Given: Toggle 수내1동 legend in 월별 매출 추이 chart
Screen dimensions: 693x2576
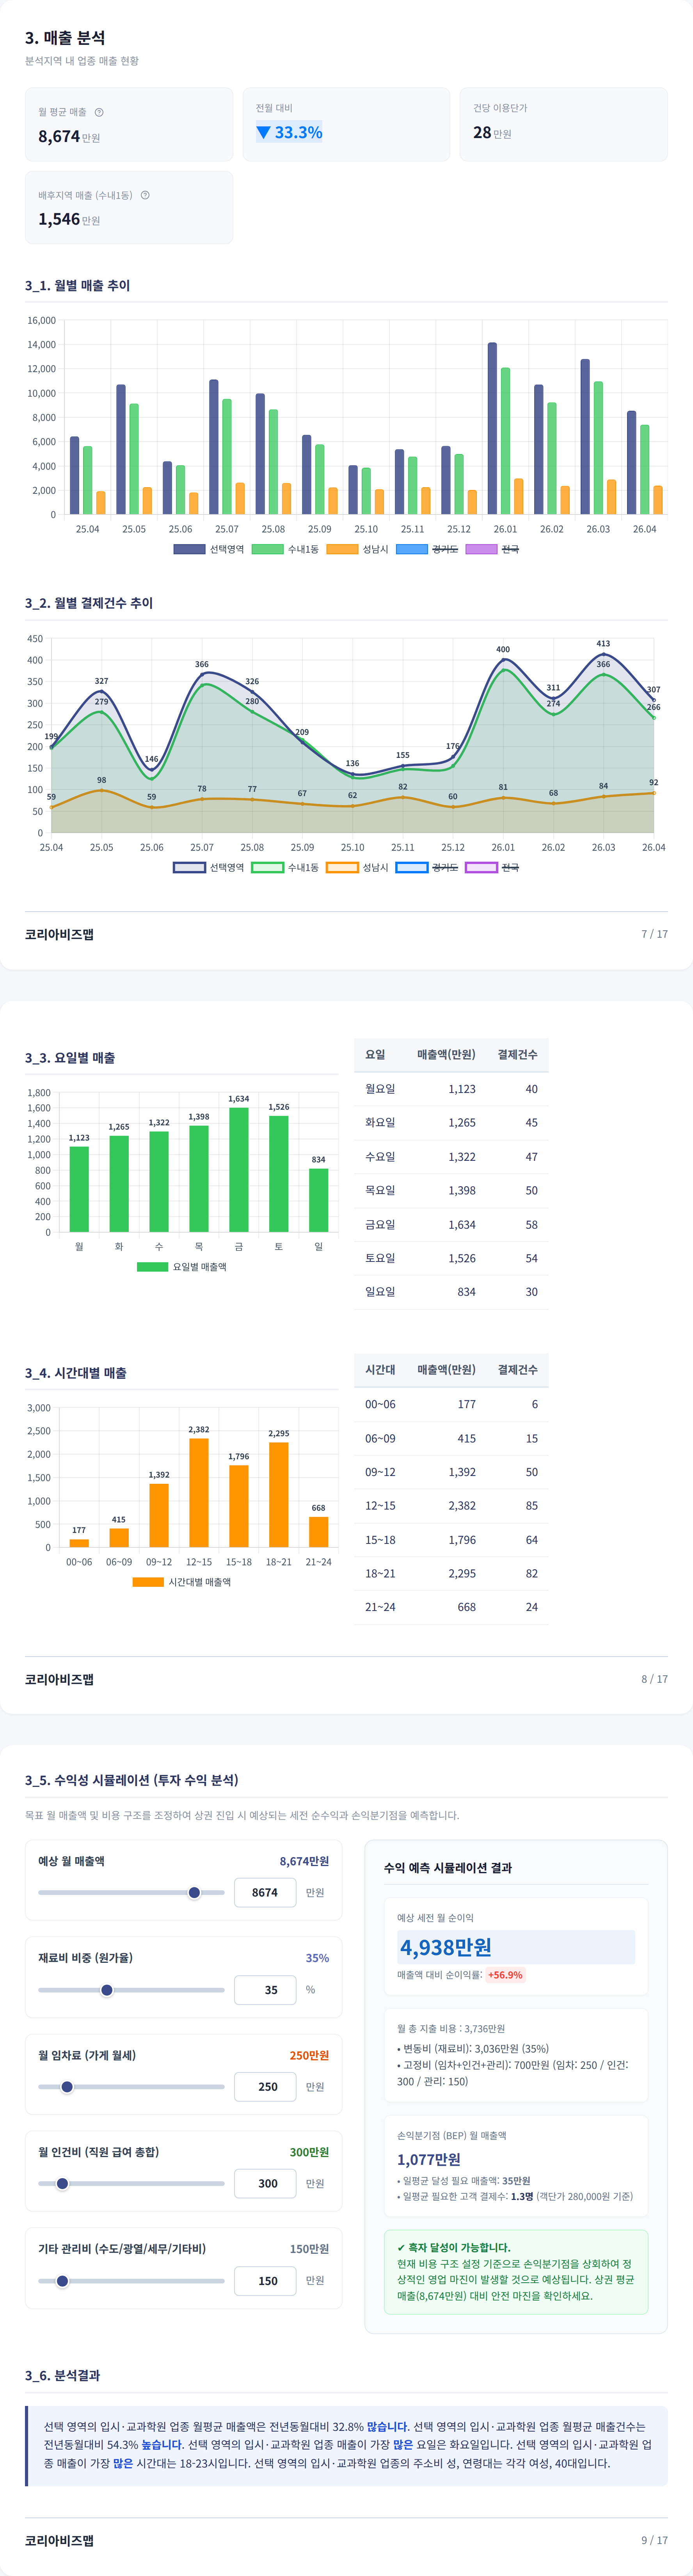Looking at the screenshot, I should pyautogui.click(x=285, y=549).
